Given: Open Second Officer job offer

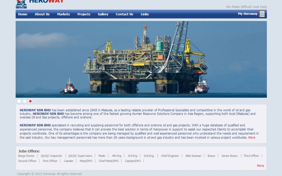Looking at the screenshot, I should tap(27, 161).
